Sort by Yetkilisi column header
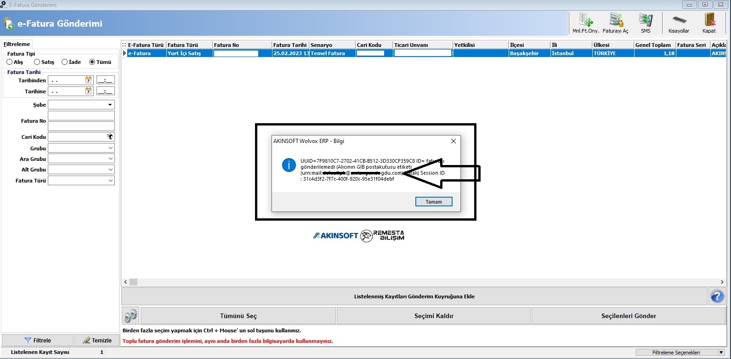This screenshot has width=731, height=359. coord(481,45)
